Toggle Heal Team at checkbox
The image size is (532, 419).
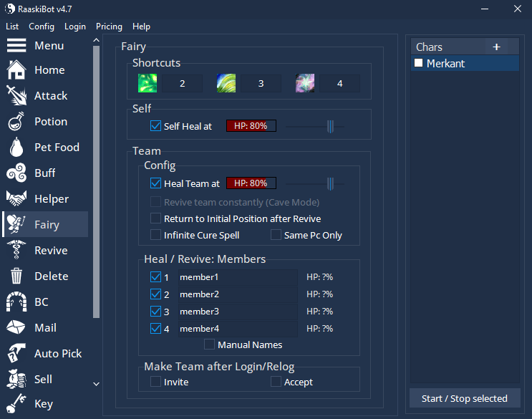click(155, 183)
